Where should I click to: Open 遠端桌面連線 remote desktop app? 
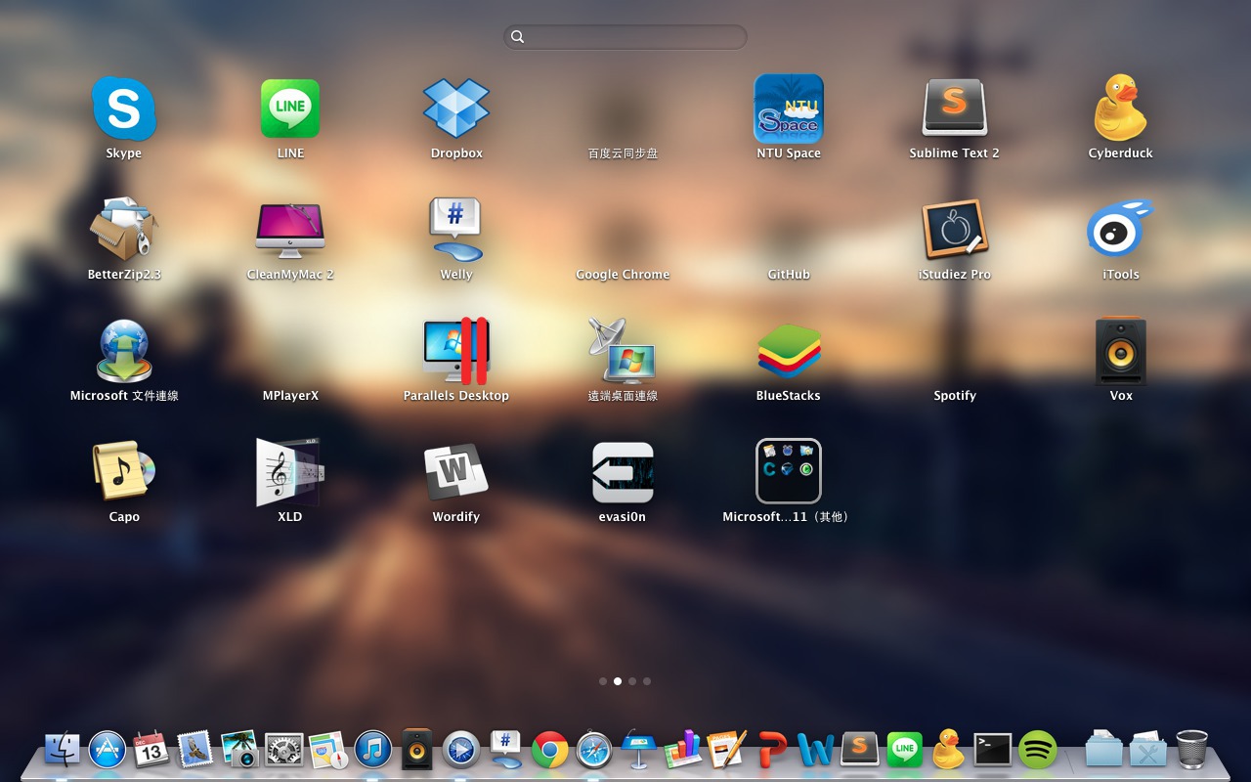point(623,351)
